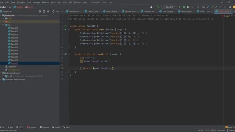Open Task011 run configuration dropdown
The image size is (235, 132).
tap(169, 7)
